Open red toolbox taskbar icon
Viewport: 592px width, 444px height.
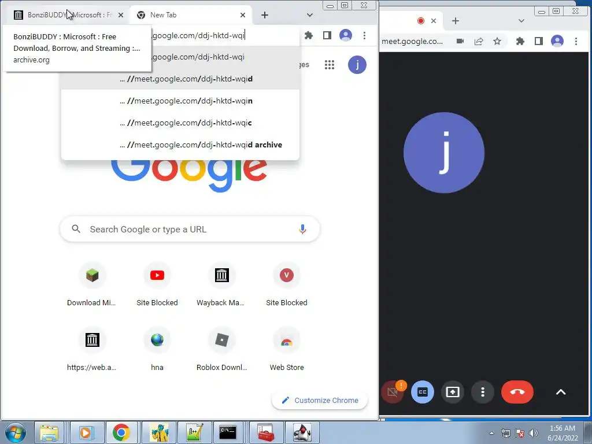pyautogui.click(x=266, y=432)
